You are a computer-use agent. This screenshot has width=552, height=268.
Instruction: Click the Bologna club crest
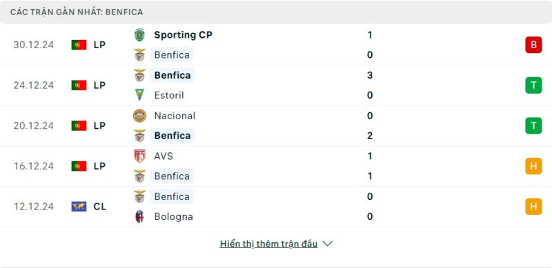click(x=140, y=216)
